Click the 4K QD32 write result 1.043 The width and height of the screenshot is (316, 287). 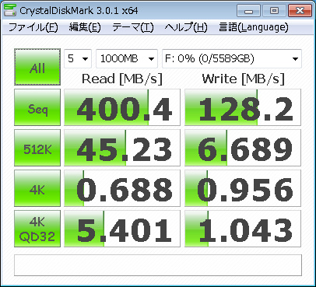243,229
